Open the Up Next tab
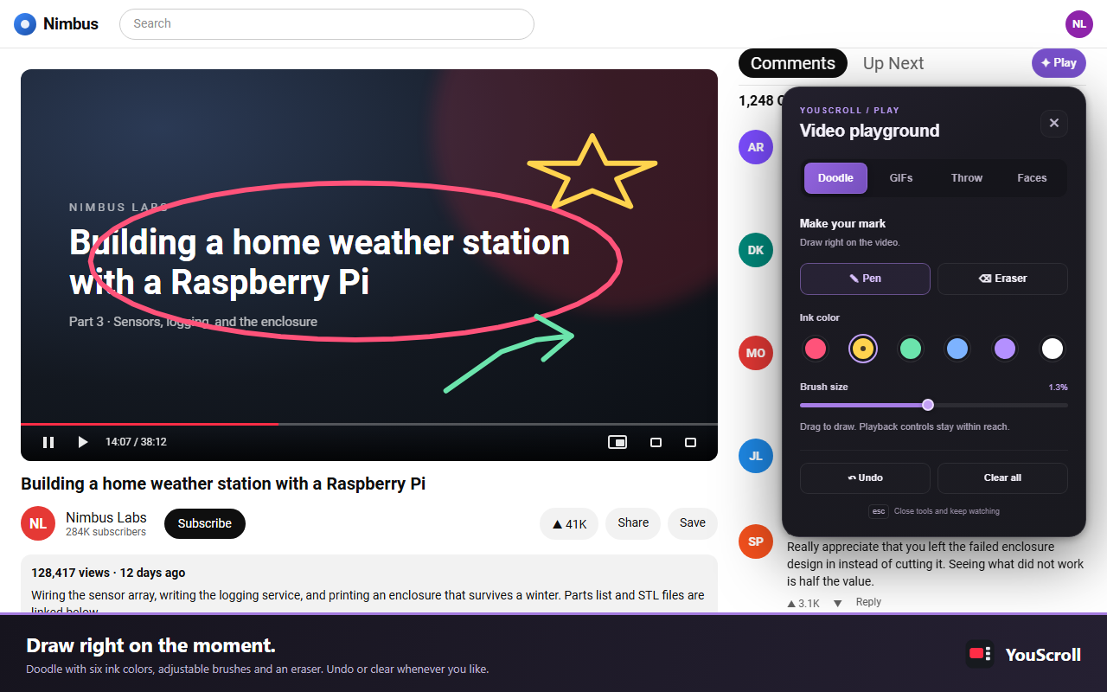 pos(893,63)
